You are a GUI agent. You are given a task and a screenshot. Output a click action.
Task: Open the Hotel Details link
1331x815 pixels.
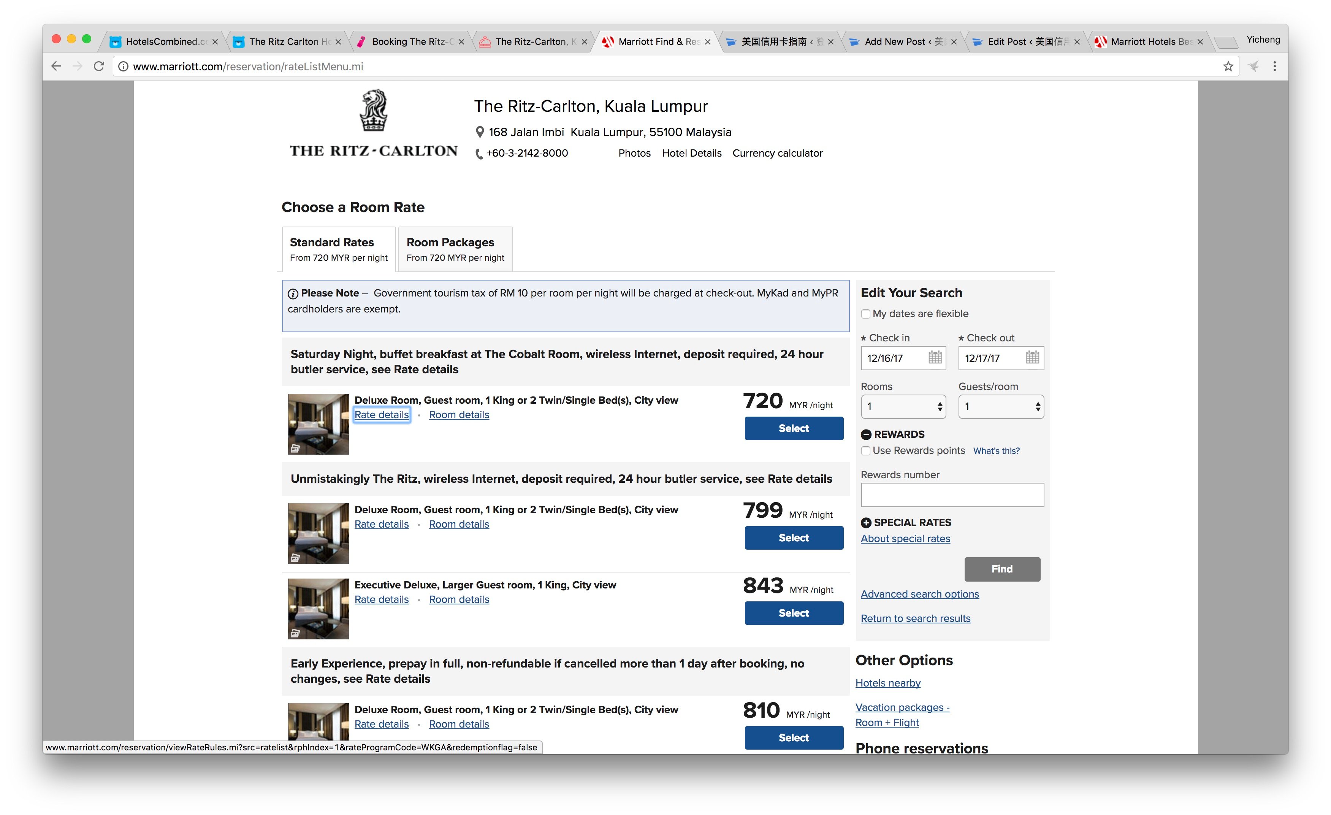point(691,154)
